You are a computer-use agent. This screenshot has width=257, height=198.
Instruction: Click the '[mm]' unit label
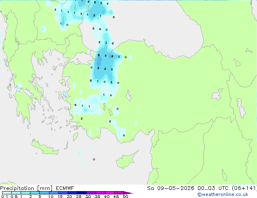pyautogui.click(x=45, y=188)
